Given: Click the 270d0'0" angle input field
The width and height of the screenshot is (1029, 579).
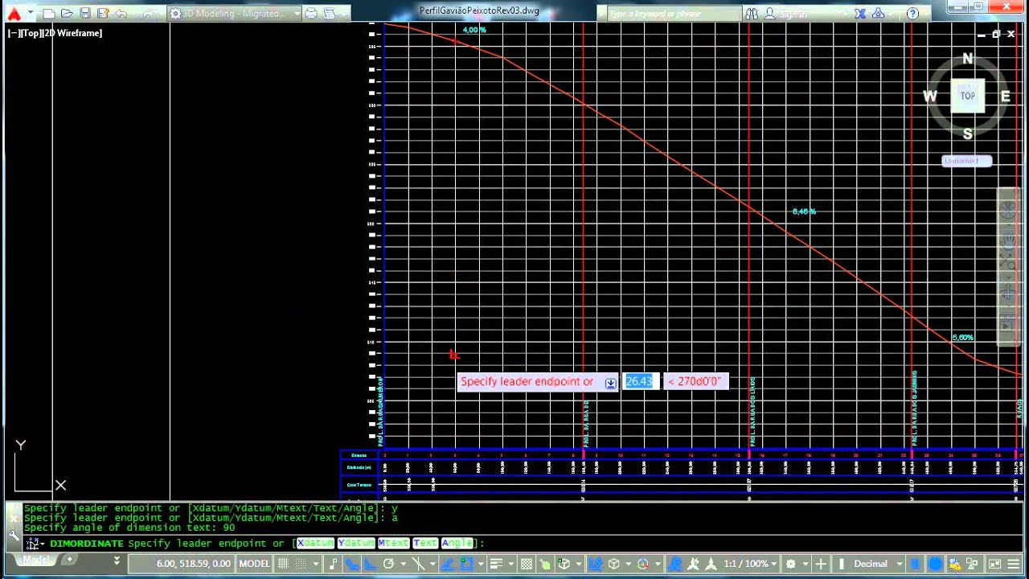Looking at the screenshot, I should tap(696, 381).
